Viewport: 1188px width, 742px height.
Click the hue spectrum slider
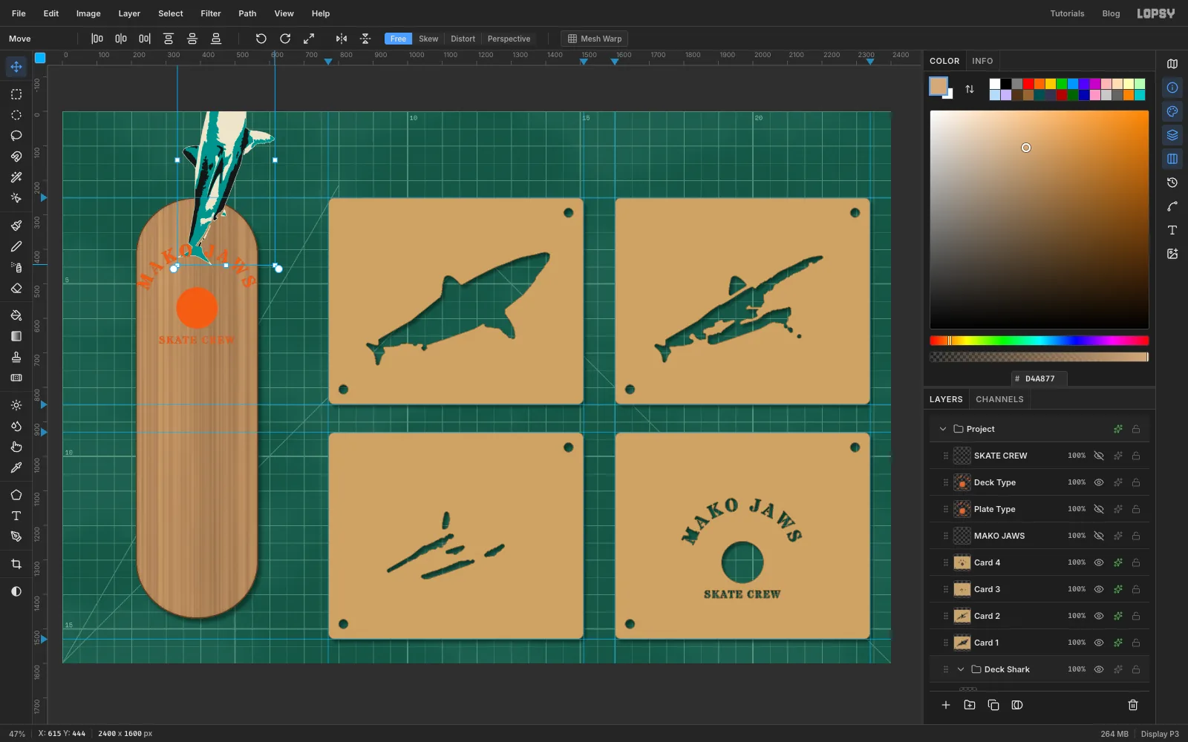[x=1039, y=341]
